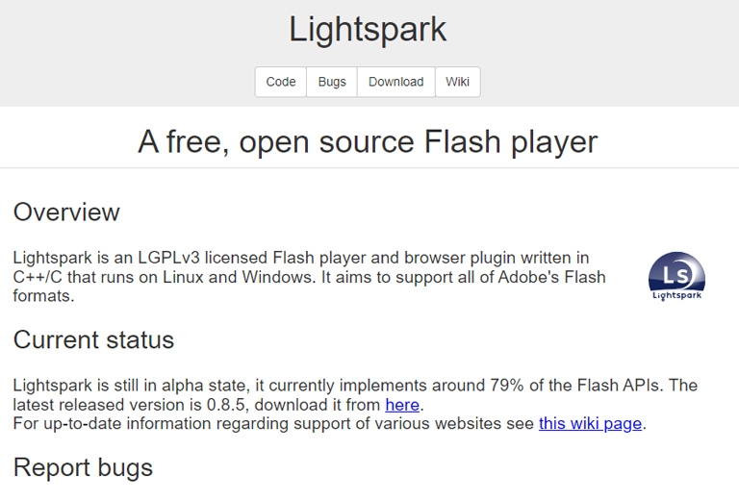
Task: Click the 'Lightspark' caption under logo
Action: [x=676, y=295]
